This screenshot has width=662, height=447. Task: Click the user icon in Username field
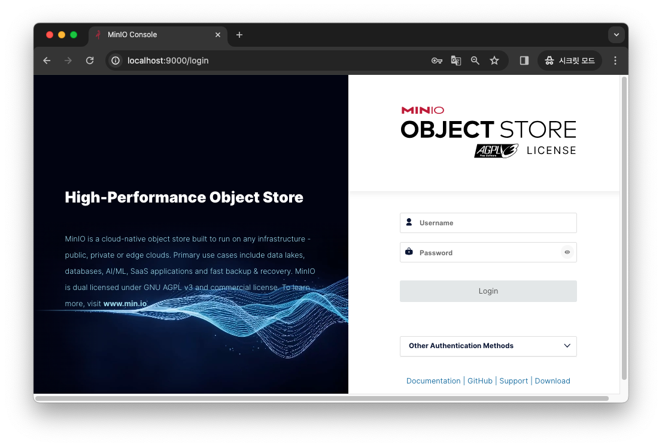409,222
